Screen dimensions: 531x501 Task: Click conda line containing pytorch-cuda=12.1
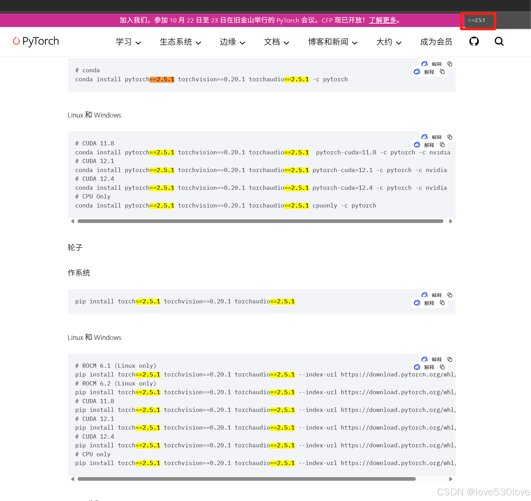(x=261, y=170)
